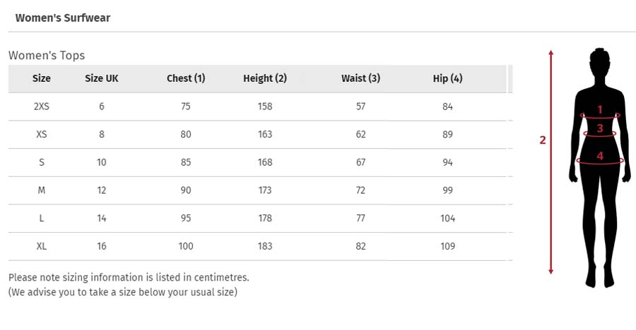Select the Size column header

42,78
